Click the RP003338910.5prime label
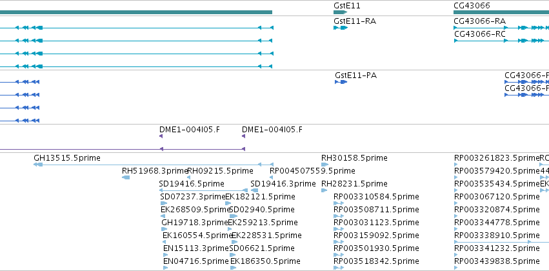Screen dimensions: 549x271 click(x=497, y=236)
